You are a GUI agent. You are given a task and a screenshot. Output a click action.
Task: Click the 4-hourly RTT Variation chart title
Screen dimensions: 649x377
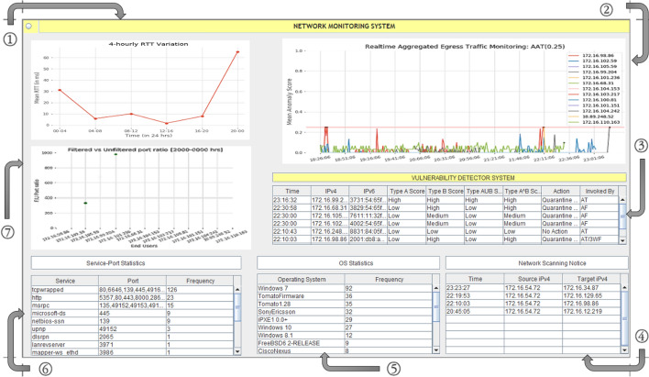[x=148, y=44]
